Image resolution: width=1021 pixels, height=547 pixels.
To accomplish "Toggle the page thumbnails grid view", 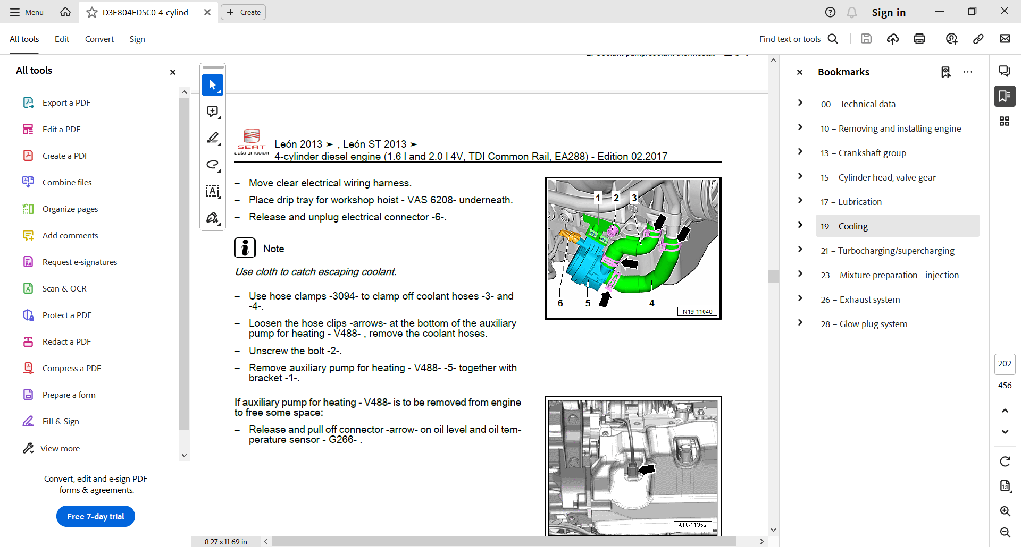I will click(x=1005, y=122).
